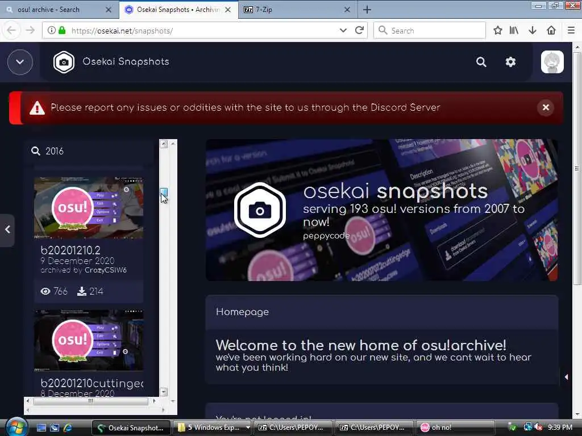Open the address bar history dropdown
Viewport: 582px width, 436px height.
pos(343,31)
